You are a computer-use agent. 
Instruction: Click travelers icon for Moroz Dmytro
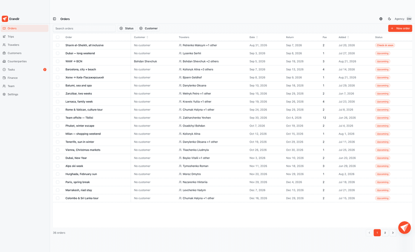[180, 174]
